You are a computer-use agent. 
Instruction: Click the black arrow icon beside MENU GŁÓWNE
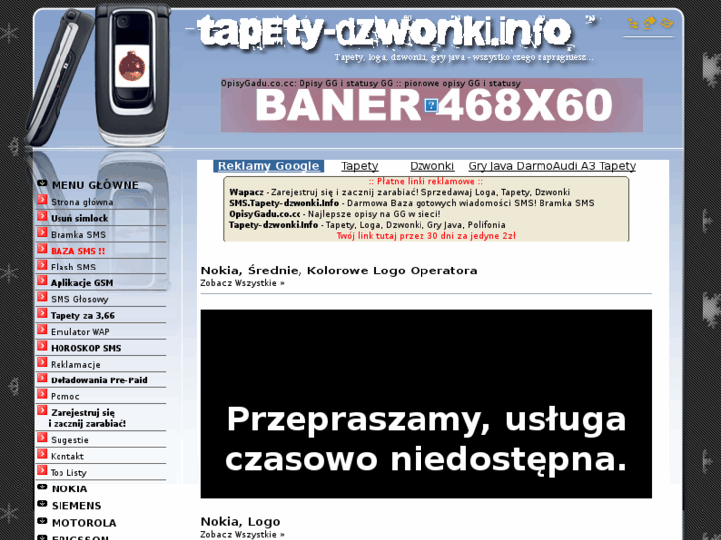[42, 184]
